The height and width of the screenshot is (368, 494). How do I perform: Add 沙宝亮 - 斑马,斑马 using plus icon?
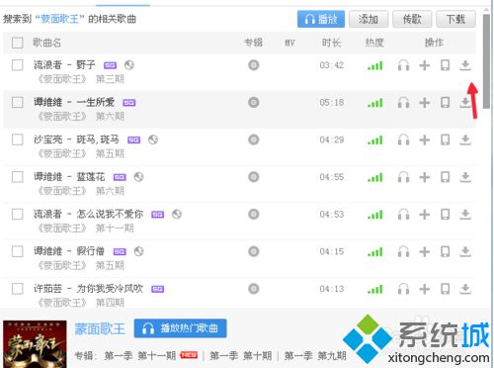pos(425,139)
